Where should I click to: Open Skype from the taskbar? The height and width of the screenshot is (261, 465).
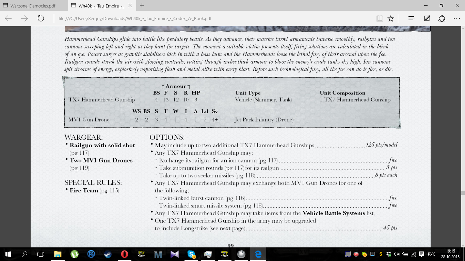tap(191, 254)
